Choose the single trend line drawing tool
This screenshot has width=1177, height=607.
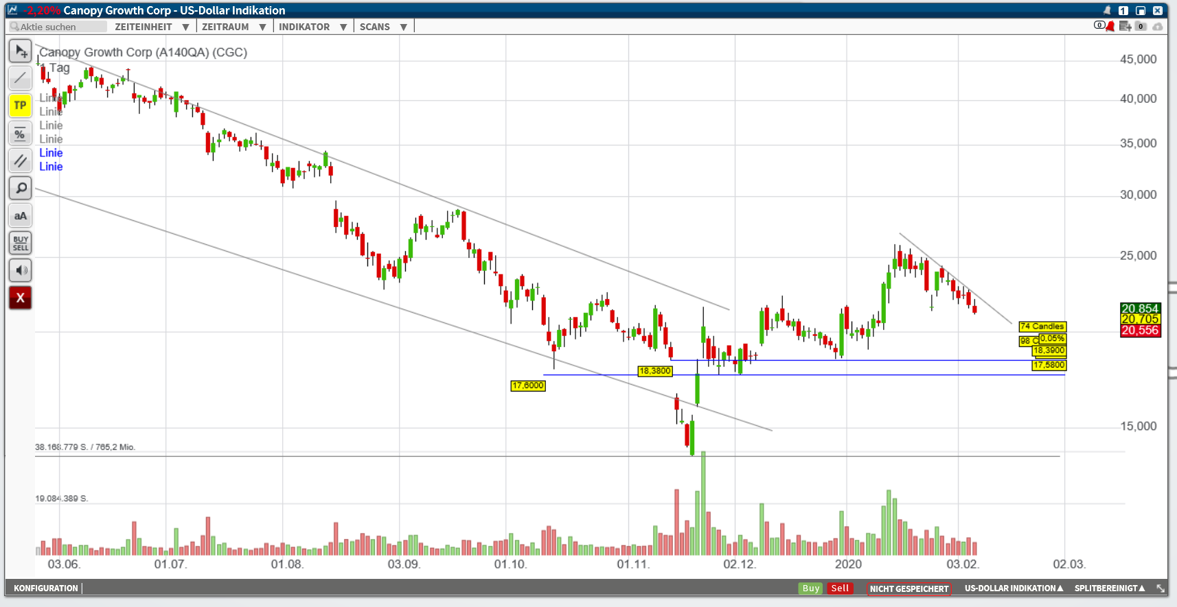[20, 78]
